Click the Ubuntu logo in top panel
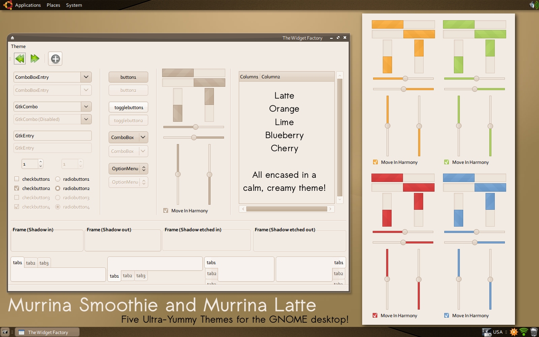This screenshot has height=337, width=539. click(x=8, y=5)
